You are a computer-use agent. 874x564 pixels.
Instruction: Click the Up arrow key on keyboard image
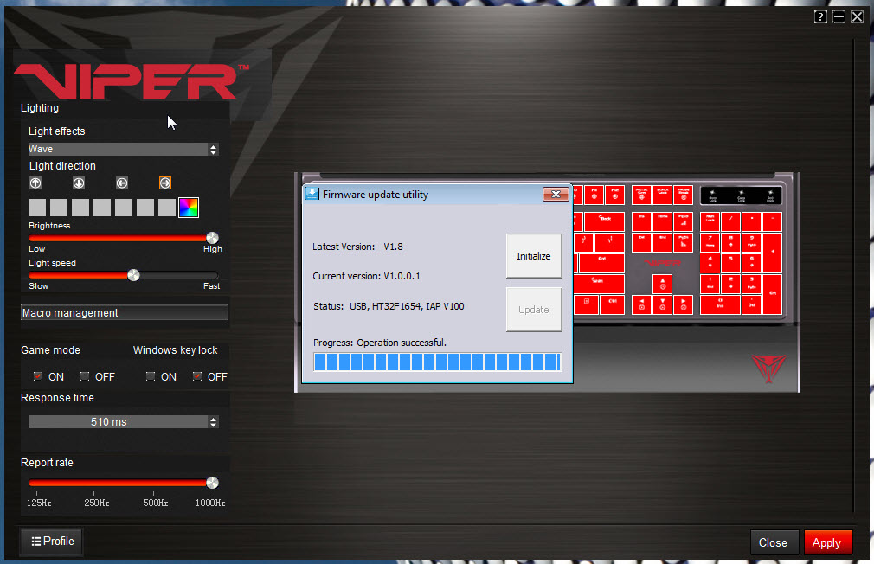coord(662,285)
